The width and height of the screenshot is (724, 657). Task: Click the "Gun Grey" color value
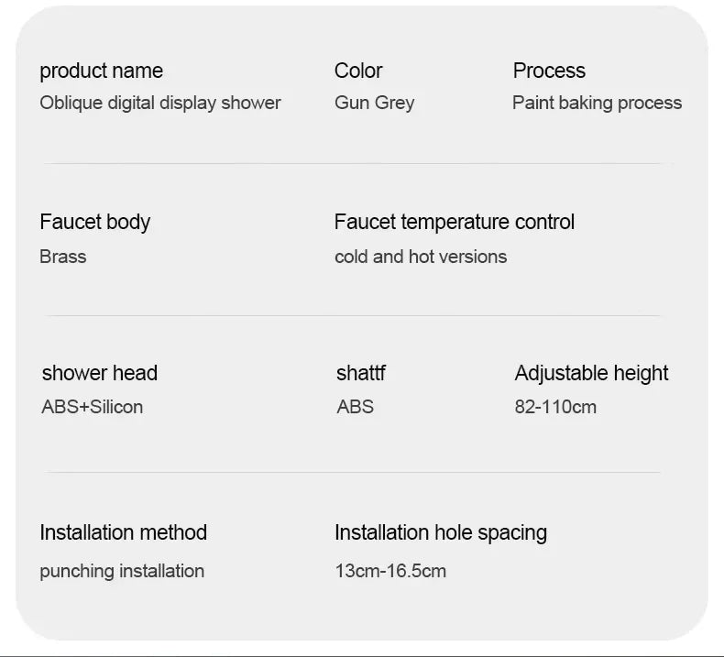click(374, 103)
